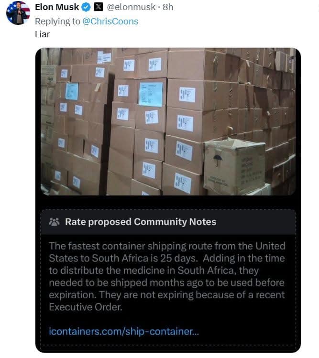Open the Elon Musk display name
This screenshot has height=358, width=319.
[x=56, y=7]
